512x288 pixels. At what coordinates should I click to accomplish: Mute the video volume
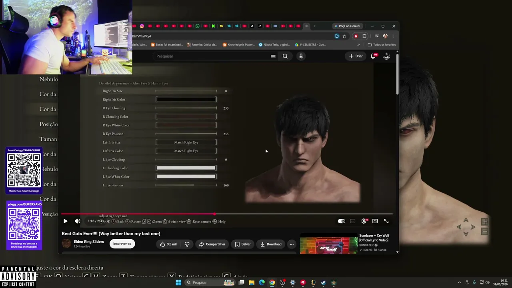pos(78,221)
